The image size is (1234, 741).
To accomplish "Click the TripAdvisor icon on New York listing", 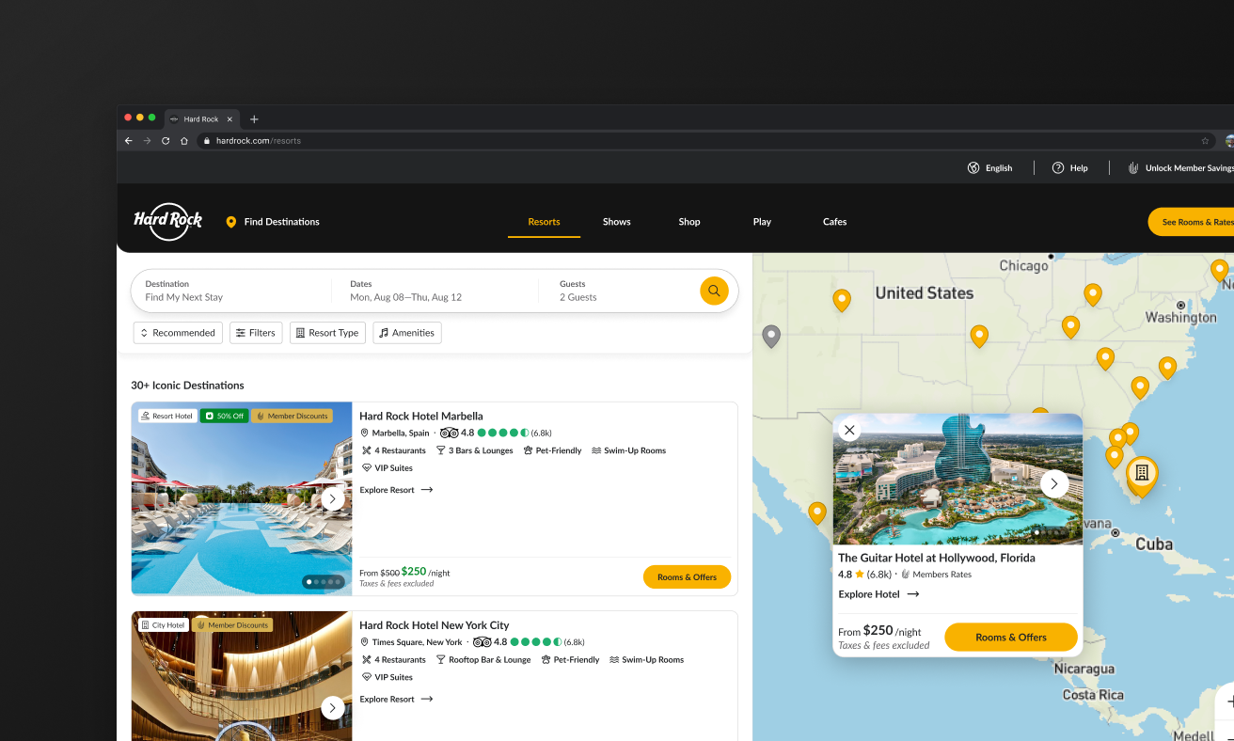I will (x=482, y=642).
